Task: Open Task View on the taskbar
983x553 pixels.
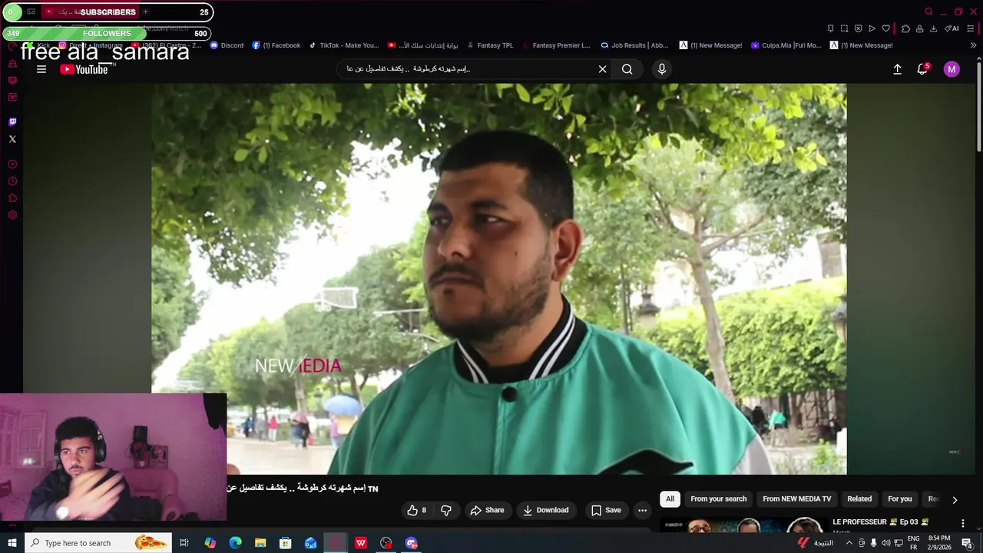Action: coord(184,543)
